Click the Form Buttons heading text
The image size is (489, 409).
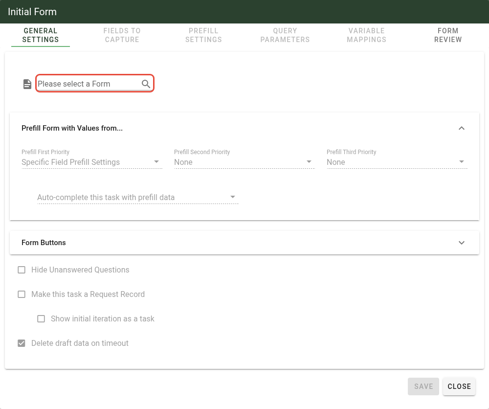[x=44, y=243]
